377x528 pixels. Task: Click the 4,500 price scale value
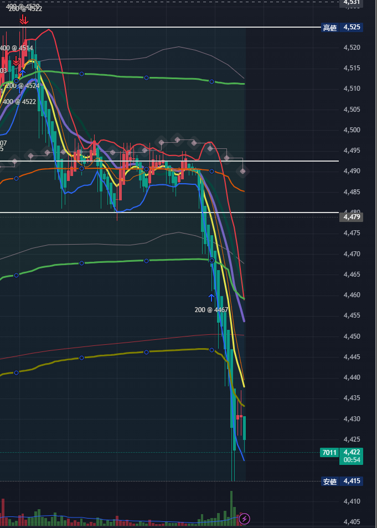point(352,130)
